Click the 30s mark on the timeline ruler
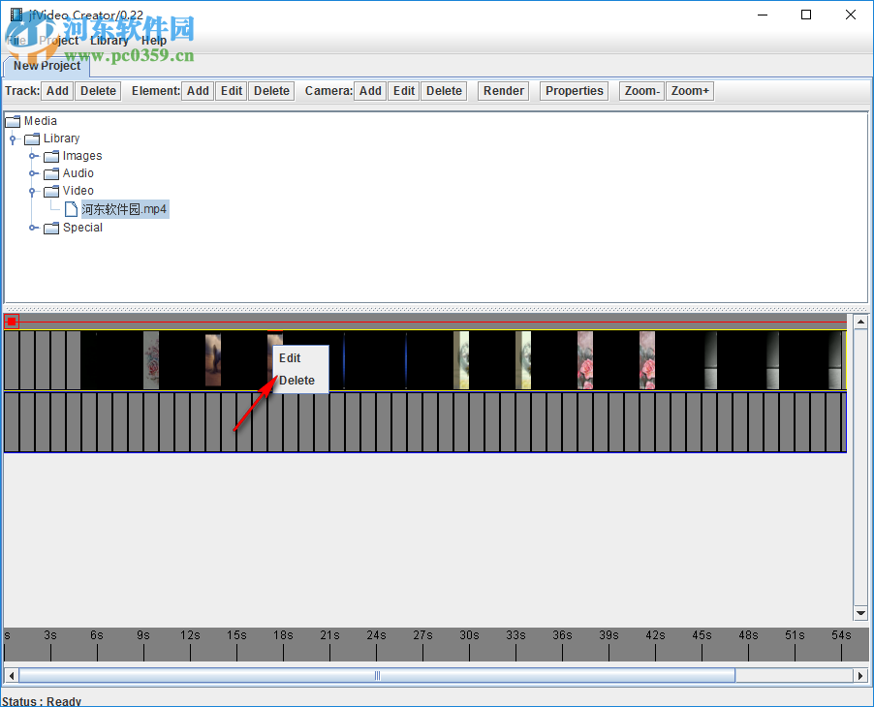The width and height of the screenshot is (874, 707). click(468, 635)
